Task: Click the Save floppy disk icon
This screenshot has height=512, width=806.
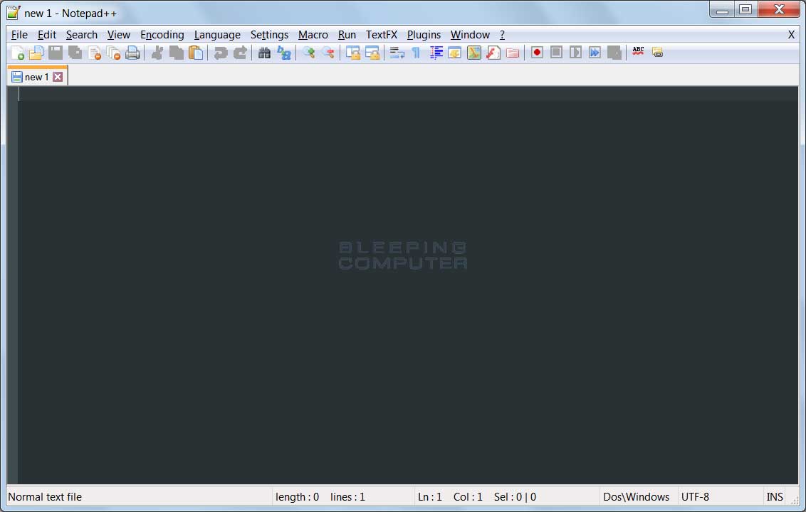Action: [x=56, y=53]
